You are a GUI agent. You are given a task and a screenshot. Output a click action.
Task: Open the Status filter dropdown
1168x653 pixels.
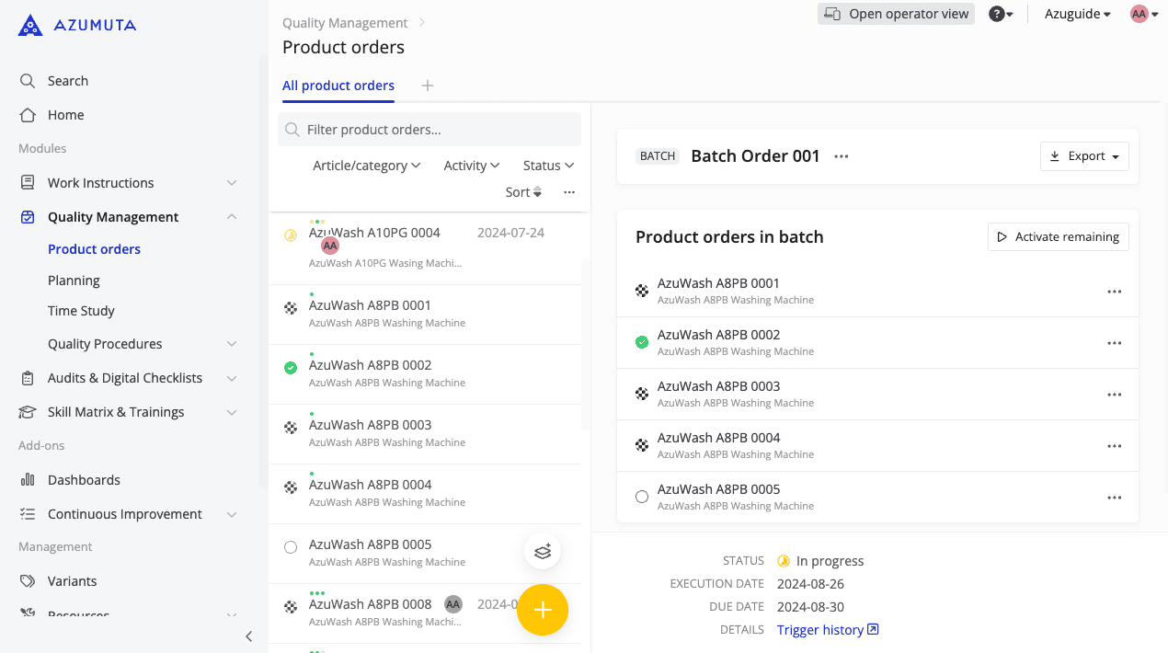548,166
